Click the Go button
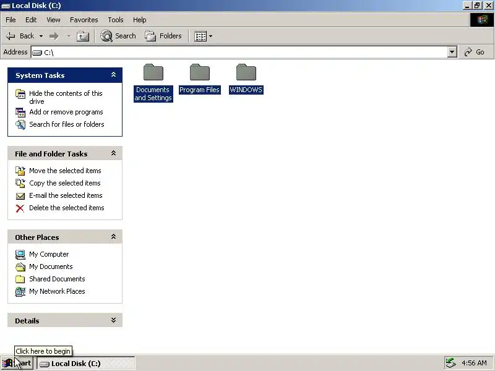 pos(474,52)
